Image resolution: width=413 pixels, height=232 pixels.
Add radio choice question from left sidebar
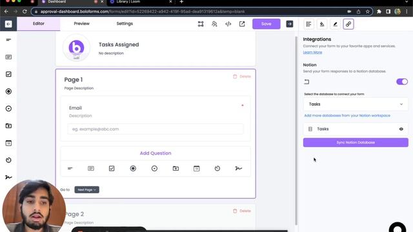[x=8, y=92]
